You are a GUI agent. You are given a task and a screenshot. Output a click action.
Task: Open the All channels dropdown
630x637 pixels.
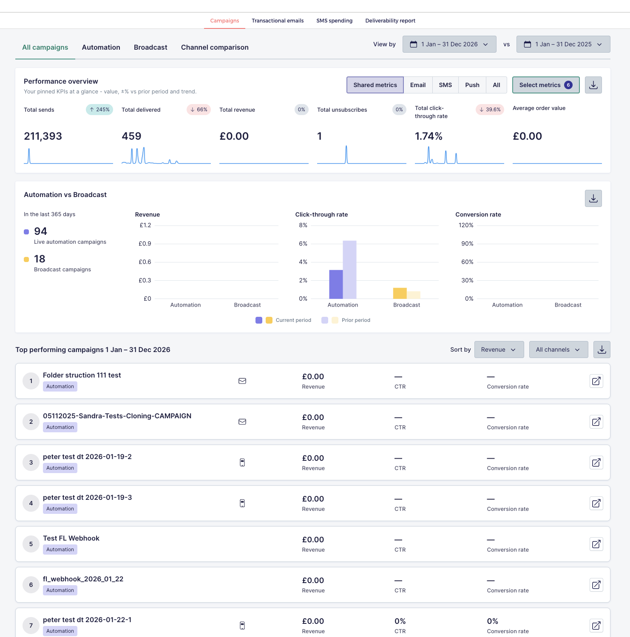559,350
